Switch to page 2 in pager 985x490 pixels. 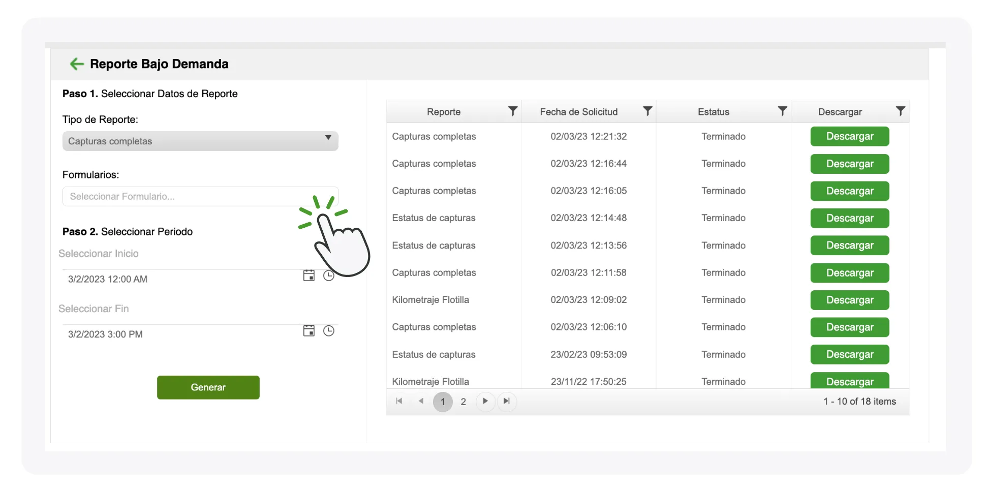point(464,402)
